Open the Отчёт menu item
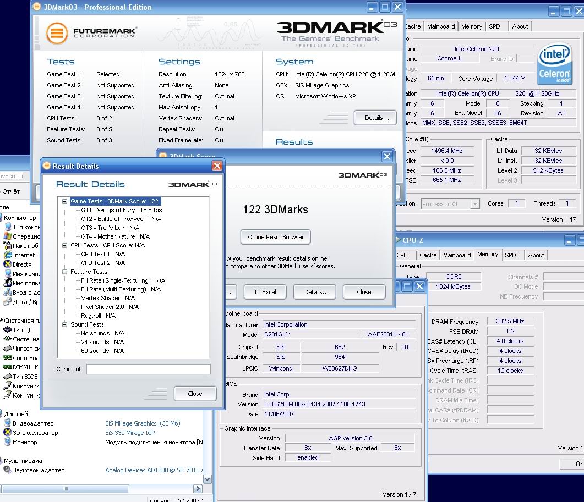This screenshot has width=584, height=502. [11, 191]
